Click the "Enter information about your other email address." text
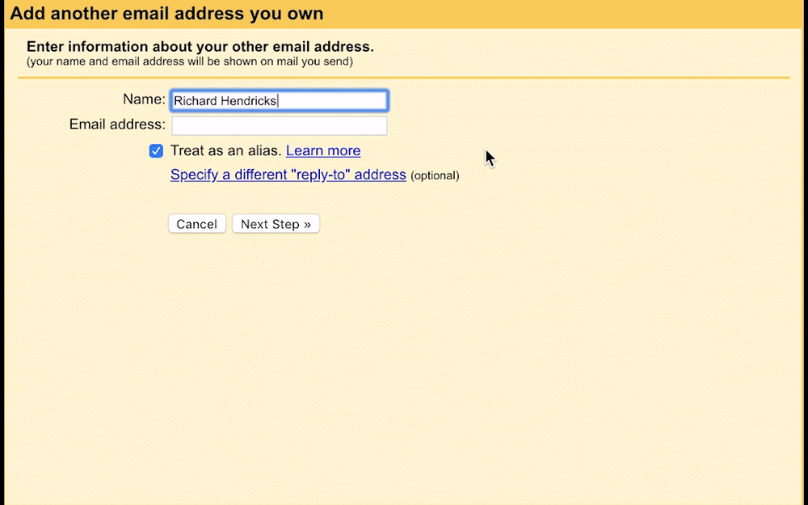The height and width of the screenshot is (505, 808). pyautogui.click(x=200, y=46)
